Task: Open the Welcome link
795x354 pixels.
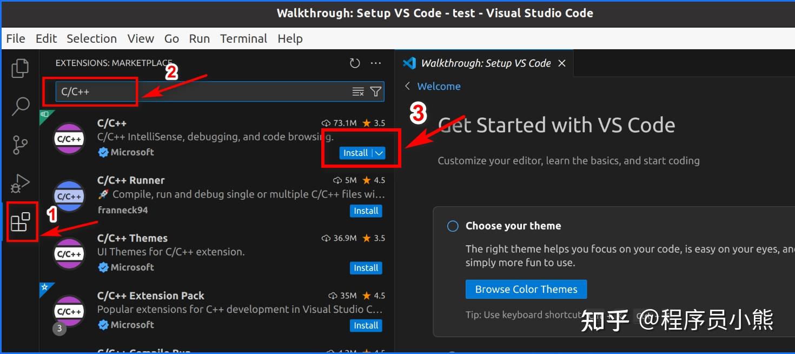Action: 439,86
